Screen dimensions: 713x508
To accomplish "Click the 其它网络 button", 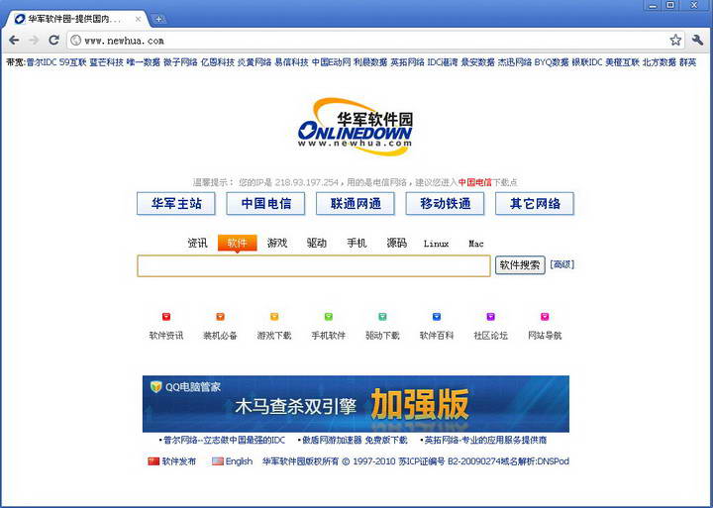I will click(535, 203).
